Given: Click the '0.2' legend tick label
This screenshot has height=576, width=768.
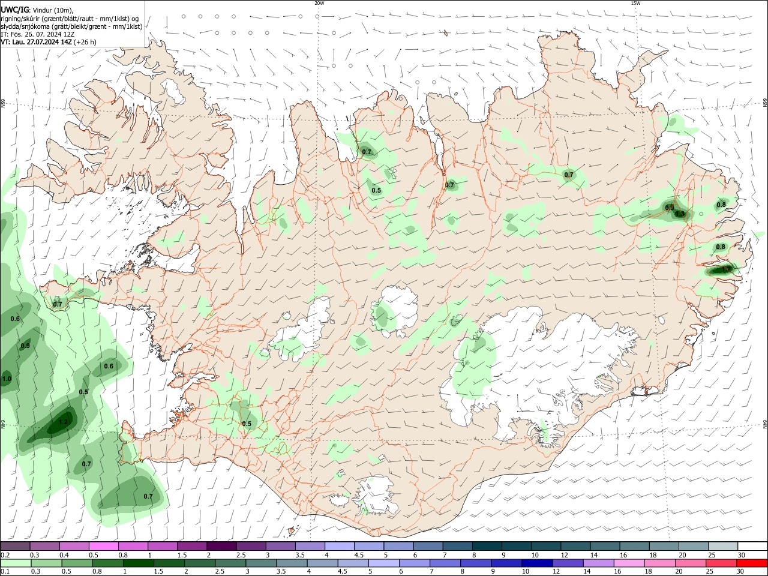Looking at the screenshot, I should [5, 555].
